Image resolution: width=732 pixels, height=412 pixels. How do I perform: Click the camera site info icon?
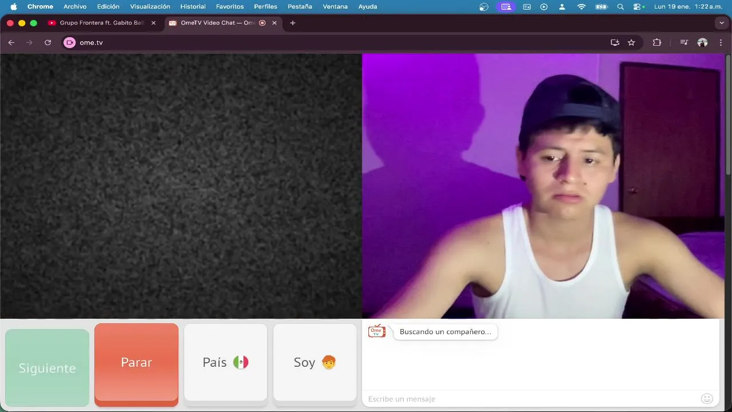tap(70, 42)
